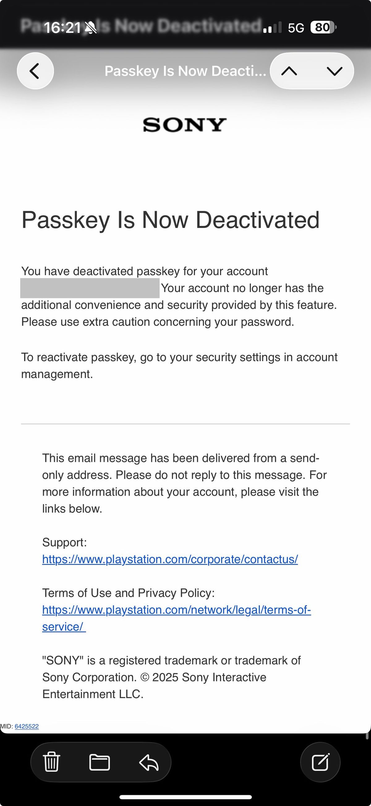Screen dimensions: 371x806
Task: Tap the redacted account email block
Action: [x=90, y=288]
